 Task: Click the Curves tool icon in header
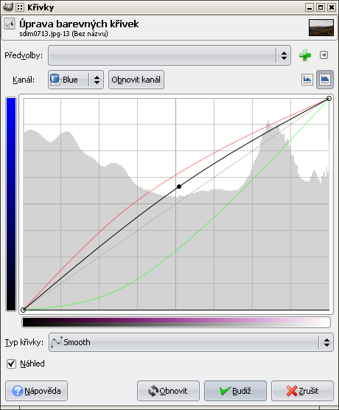pyautogui.click(x=10, y=24)
